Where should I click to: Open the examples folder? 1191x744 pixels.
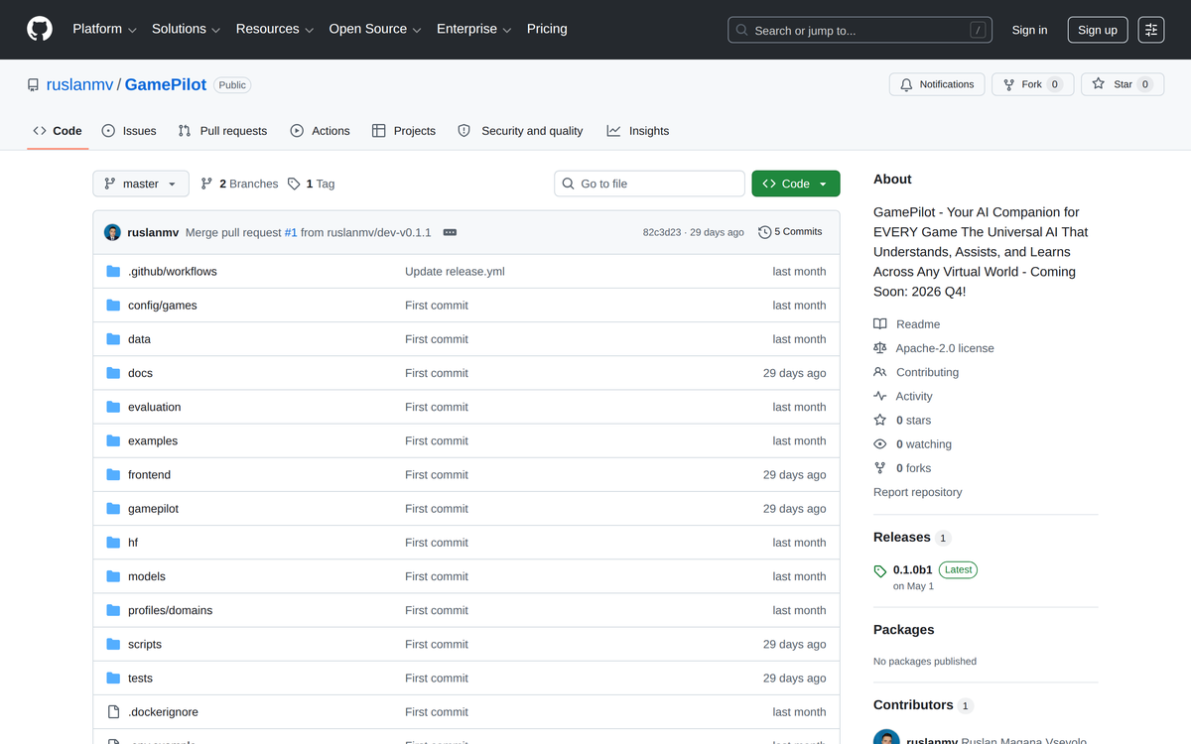[x=153, y=440]
